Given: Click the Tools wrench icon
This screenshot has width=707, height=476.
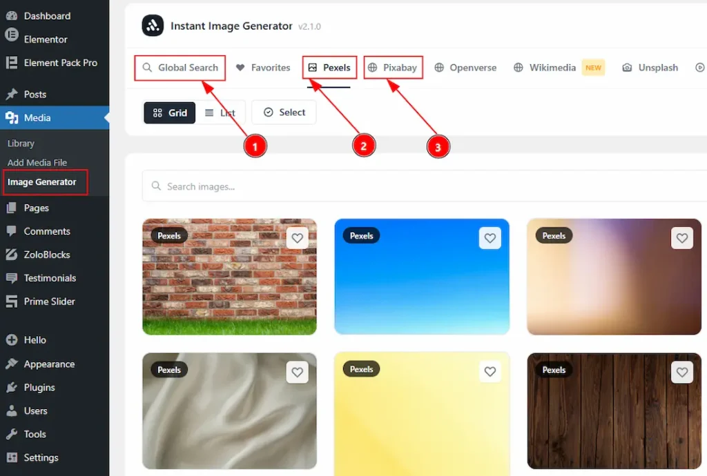Looking at the screenshot, I should point(12,434).
